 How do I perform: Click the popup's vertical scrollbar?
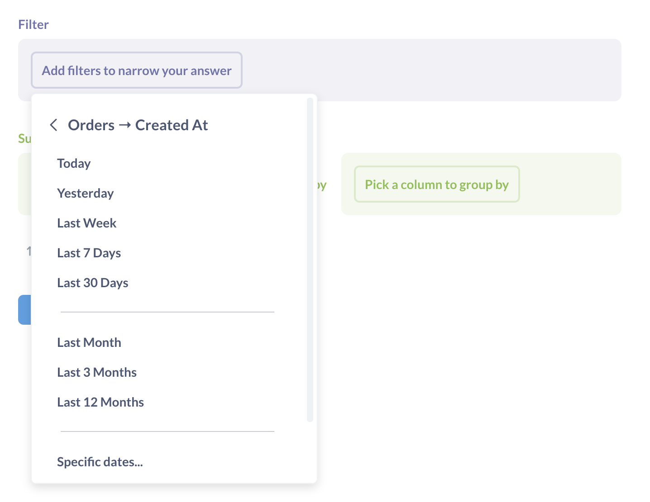(310, 260)
